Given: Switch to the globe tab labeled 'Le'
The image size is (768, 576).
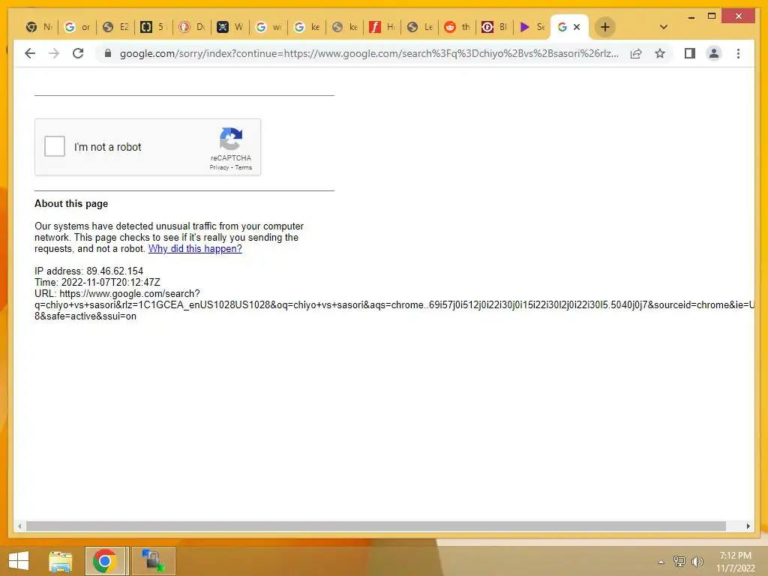Looking at the screenshot, I should [421, 27].
